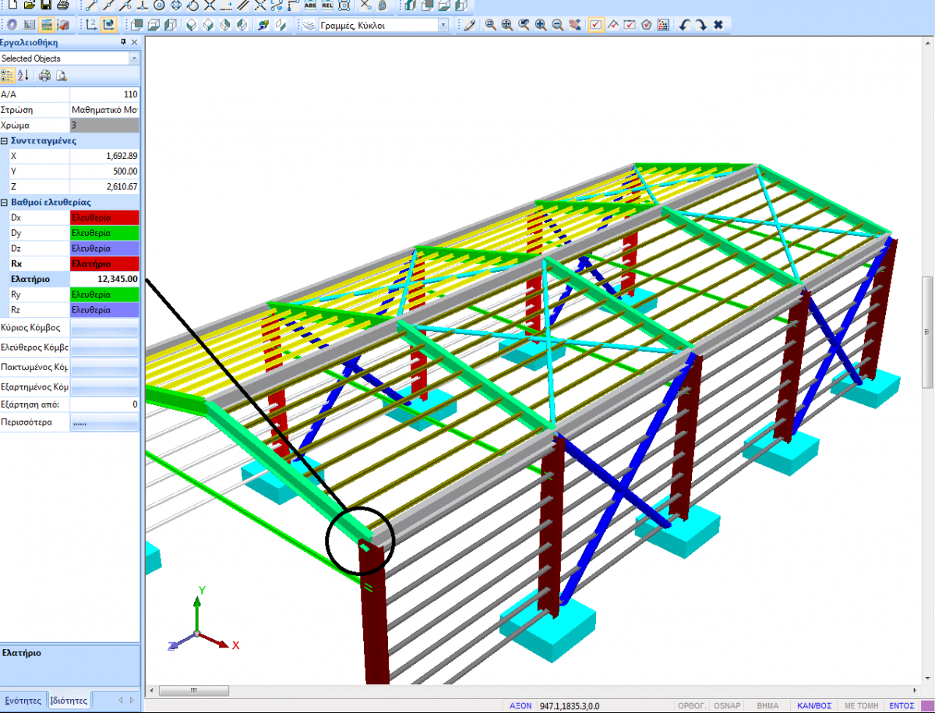Toggle categorized property view icon
The width and height of the screenshot is (935, 713).
[x=7, y=76]
